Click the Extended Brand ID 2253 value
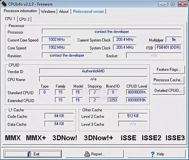189x160 pixels. pos(113,100)
